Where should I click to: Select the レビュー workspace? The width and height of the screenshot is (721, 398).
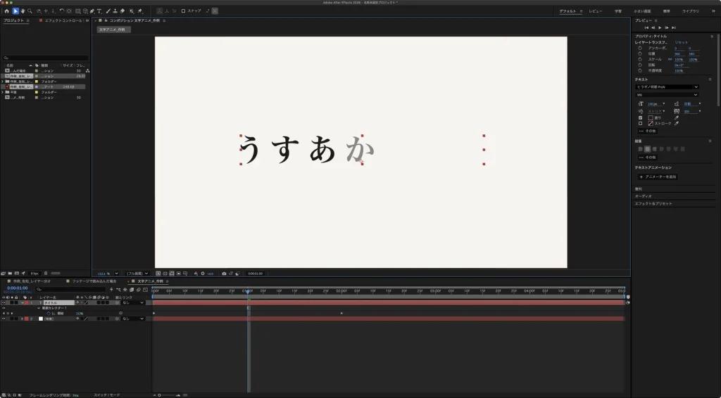pyautogui.click(x=596, y=11)
